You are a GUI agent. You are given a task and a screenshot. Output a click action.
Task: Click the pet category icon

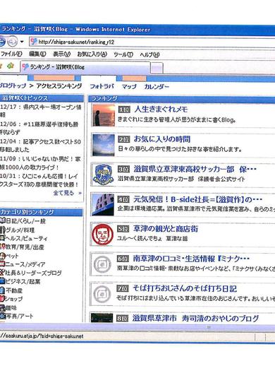point(2,256)
